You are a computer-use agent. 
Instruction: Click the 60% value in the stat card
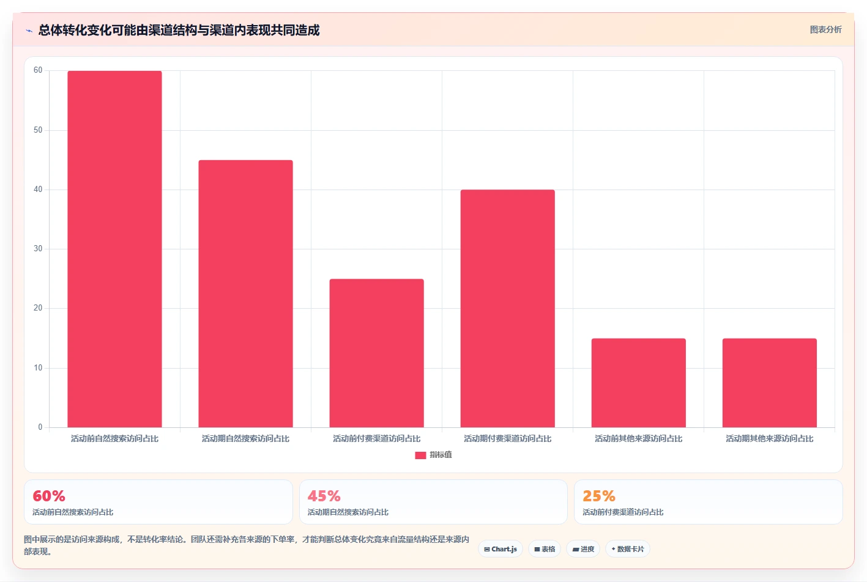(x=49, y=496)
